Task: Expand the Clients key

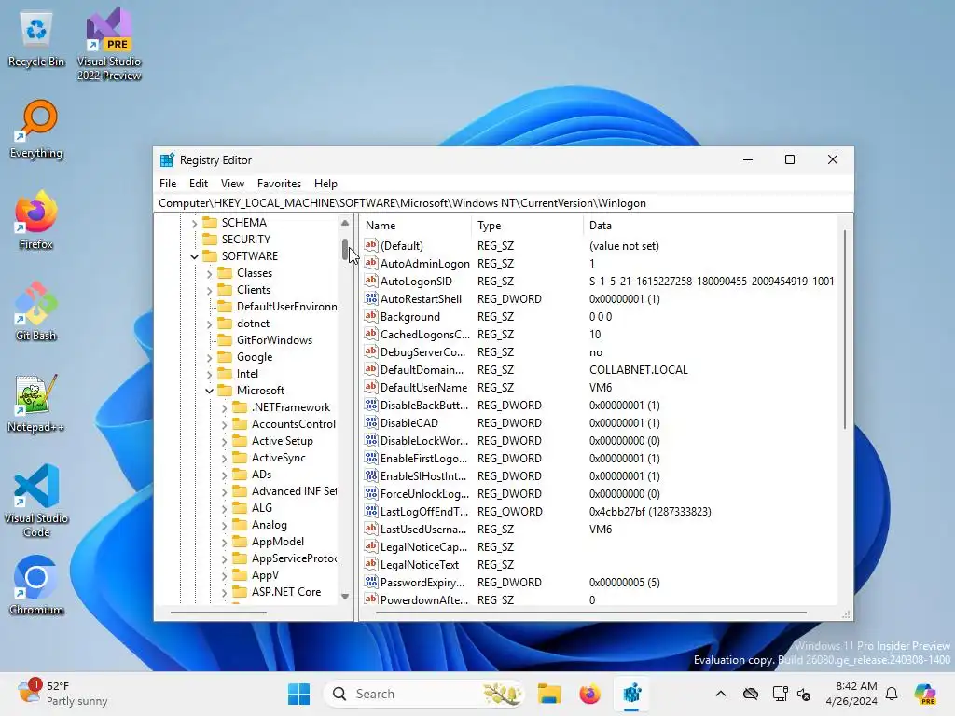Action: tap(210, 291)
